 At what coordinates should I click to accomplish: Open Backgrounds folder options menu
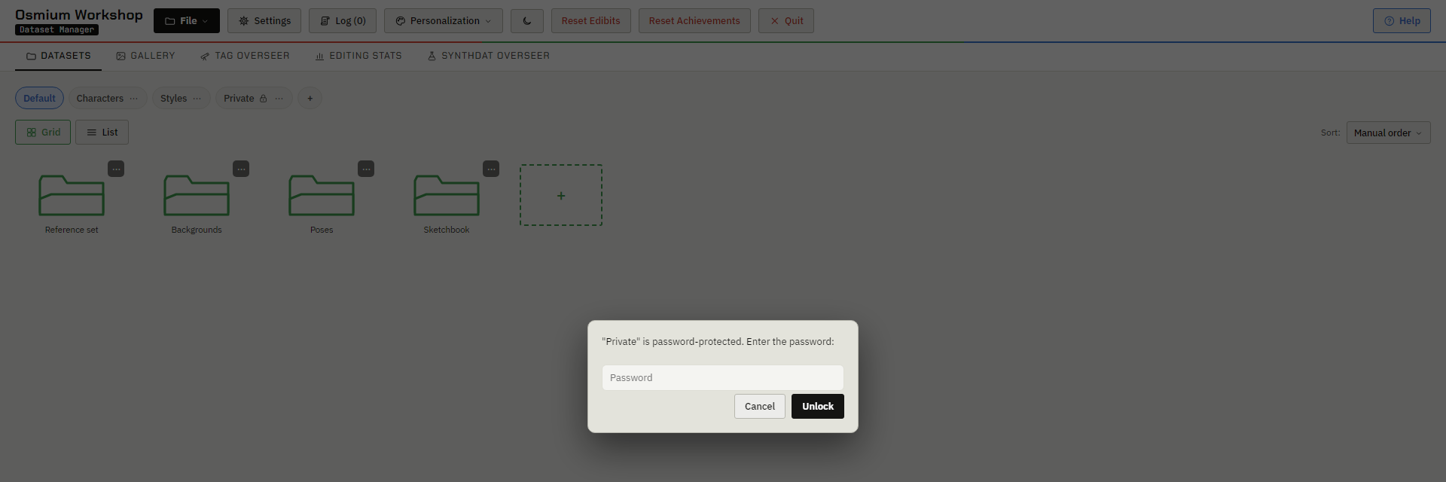(x=241, y=169)
